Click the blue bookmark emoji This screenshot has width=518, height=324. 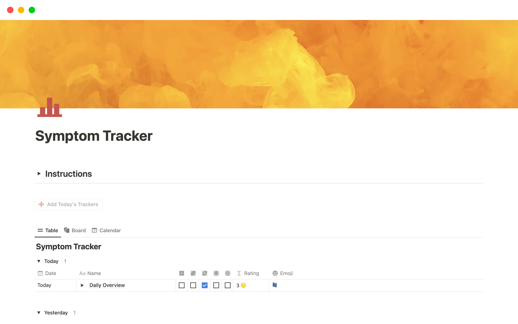point(275,285)
